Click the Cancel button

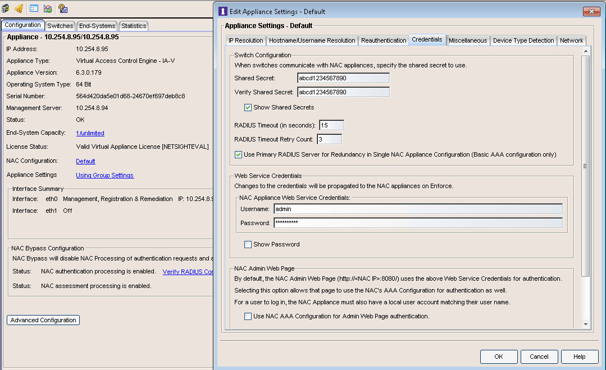(x=539, y=357)
